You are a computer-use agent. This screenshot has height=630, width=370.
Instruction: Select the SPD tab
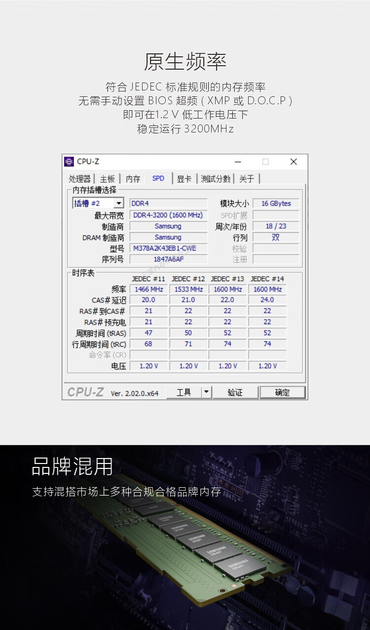point(158,178)
